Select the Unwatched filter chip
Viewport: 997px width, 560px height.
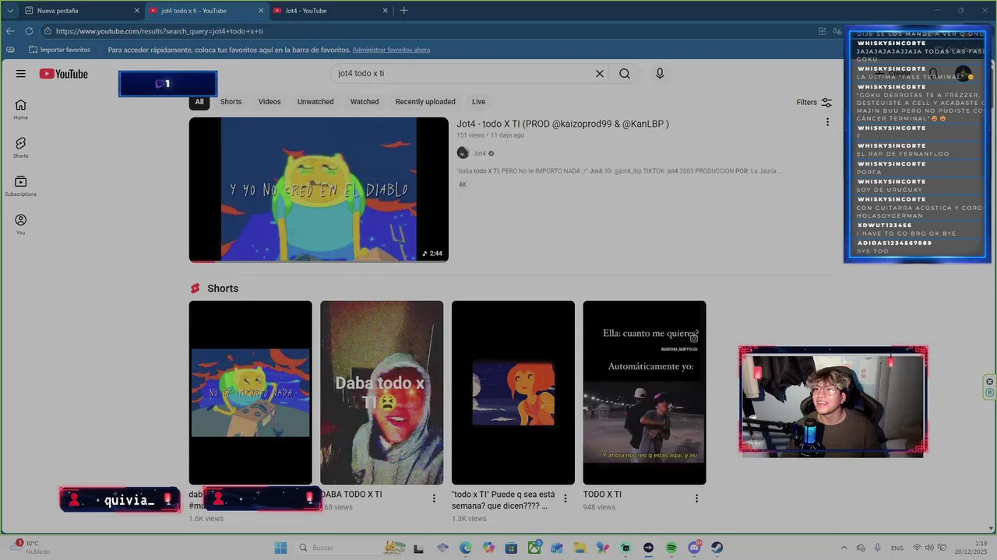(315, 102)
